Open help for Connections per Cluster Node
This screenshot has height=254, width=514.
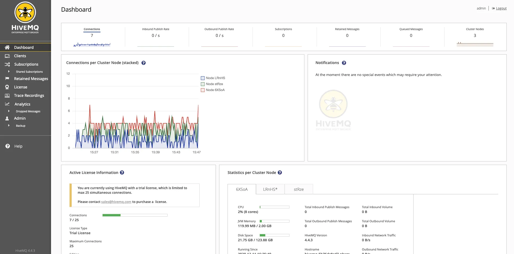144,63
